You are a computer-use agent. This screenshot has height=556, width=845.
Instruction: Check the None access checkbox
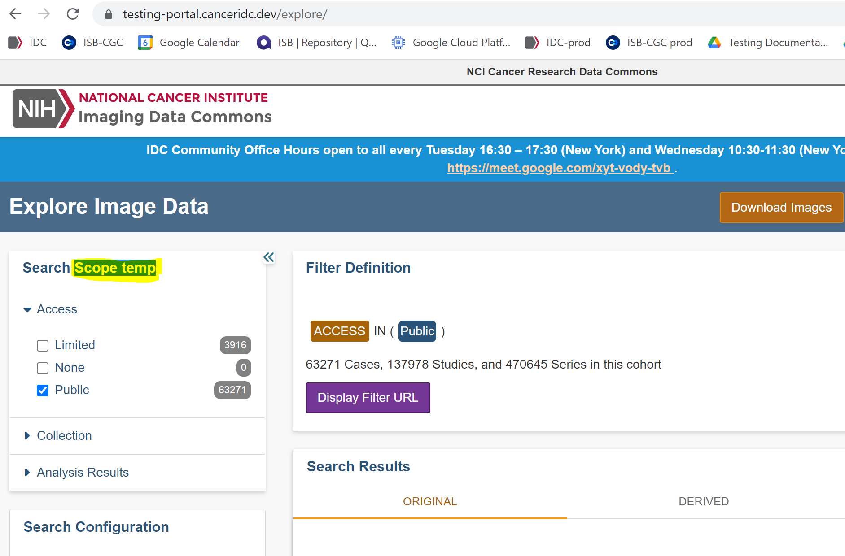click(43, 368)
